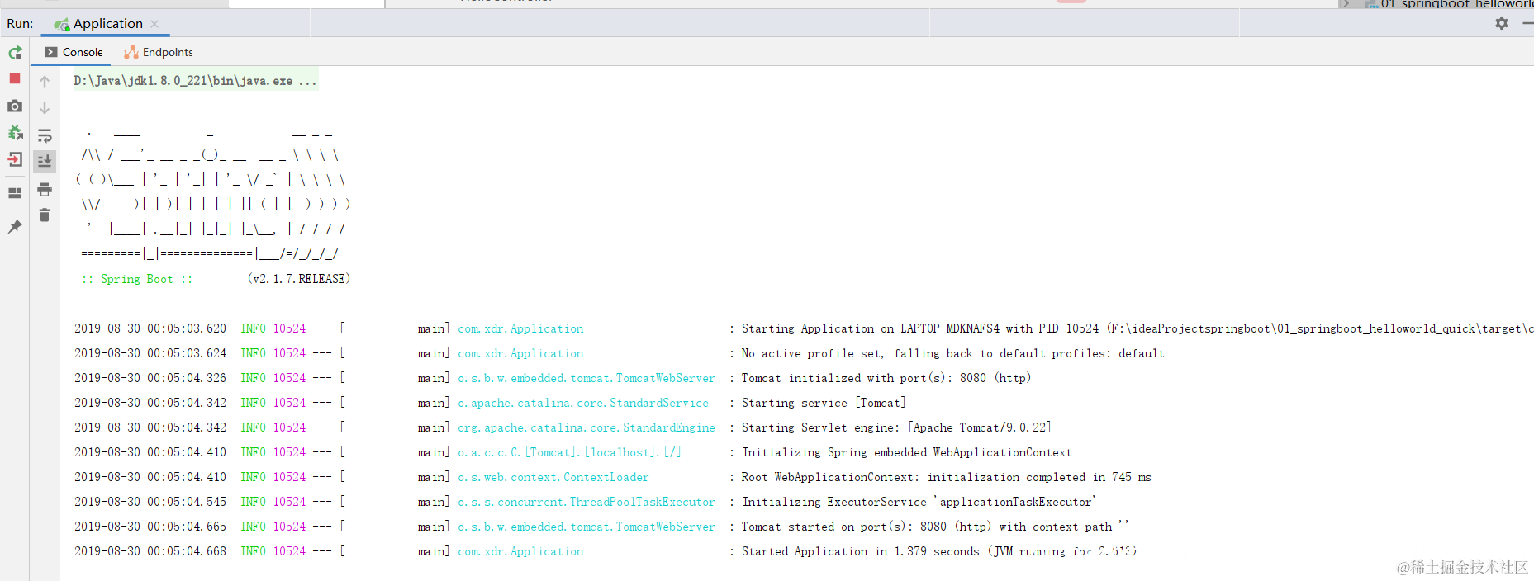Click PID 10524 in the 00:05:04.410 ContextLoader line
The width and height of the screenshot is (1534, 581).
289,477
